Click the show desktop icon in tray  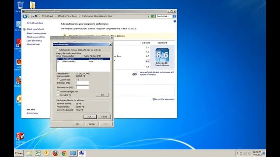click(x=264, y=154)
